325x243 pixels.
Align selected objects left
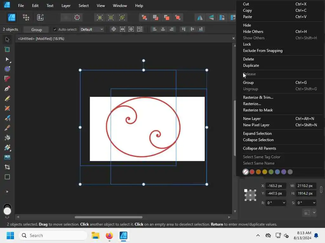tap(155, 29)
